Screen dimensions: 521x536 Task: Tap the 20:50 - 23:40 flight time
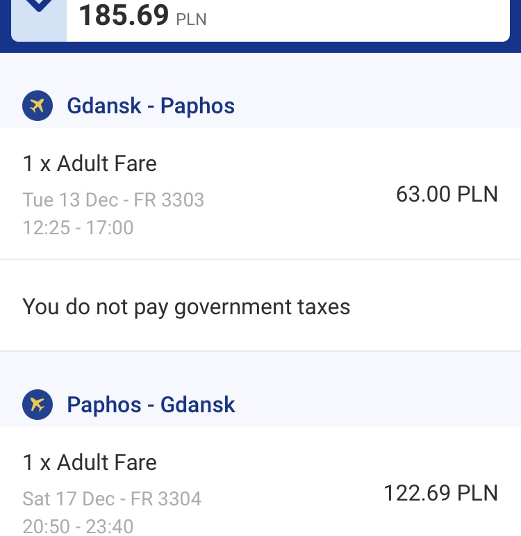78,526
